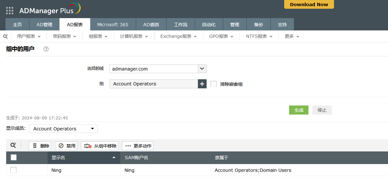Open the app grid launcher icon

click(10, 11)
